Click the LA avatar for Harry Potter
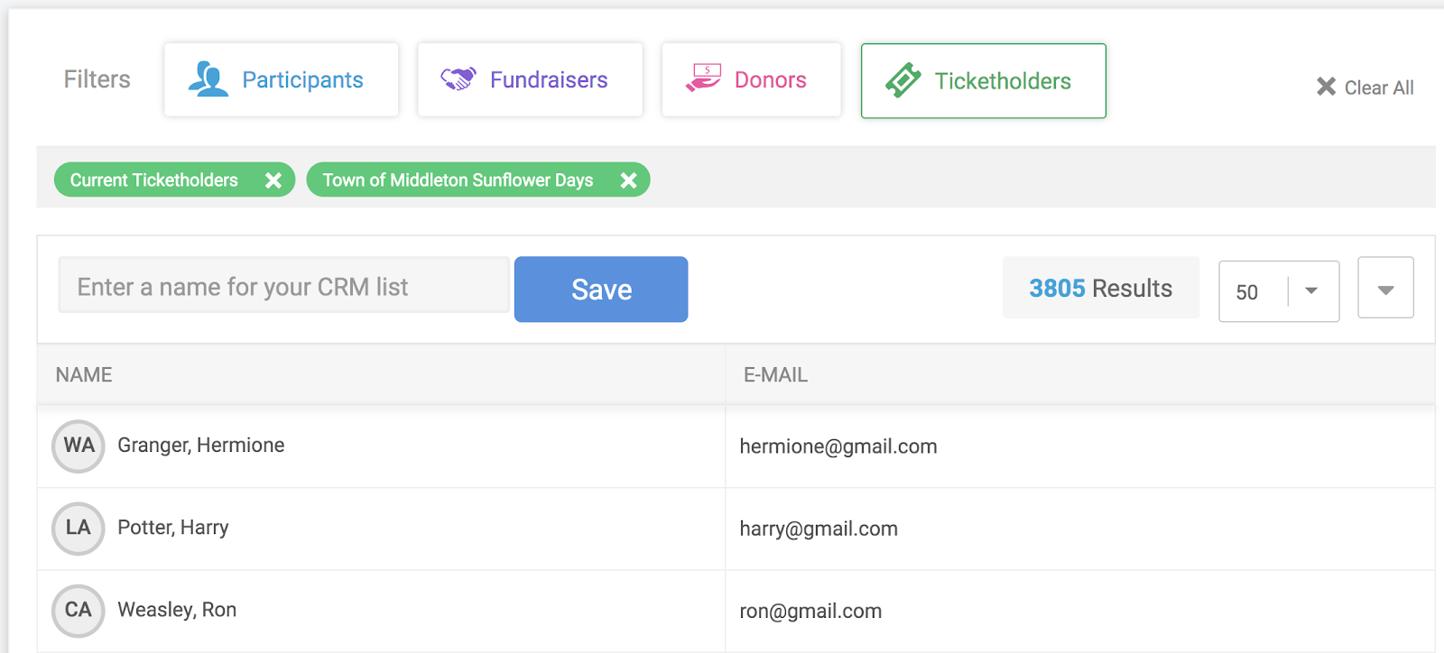The image size is (1444, 653). (x=79, y=528)
